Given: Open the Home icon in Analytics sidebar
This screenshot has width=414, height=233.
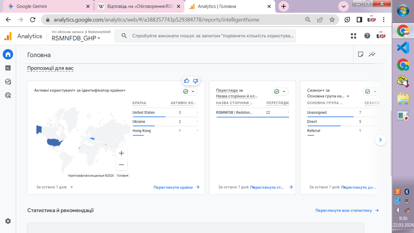Looking at the screenshot, I should (8, 54).
